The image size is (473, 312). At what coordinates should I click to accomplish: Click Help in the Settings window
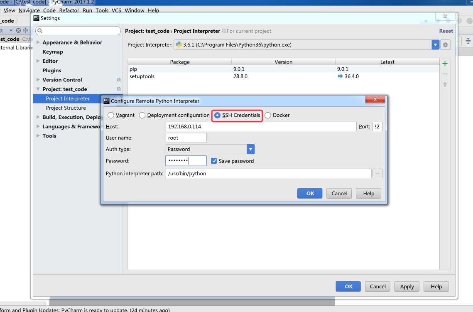(x=436, y=286)
